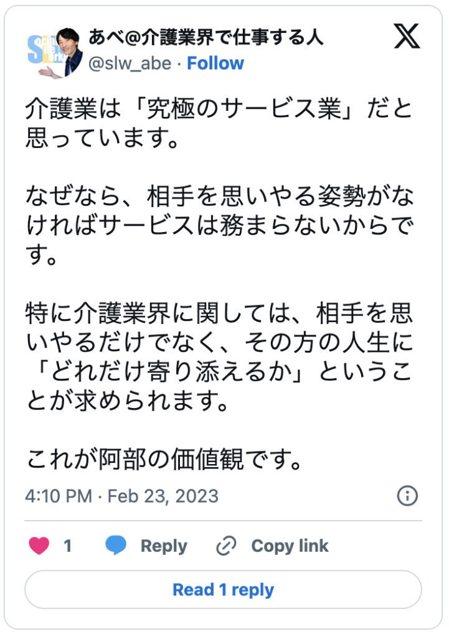
Task: Click the Copy link text label
Action: (x=290, y=546)
